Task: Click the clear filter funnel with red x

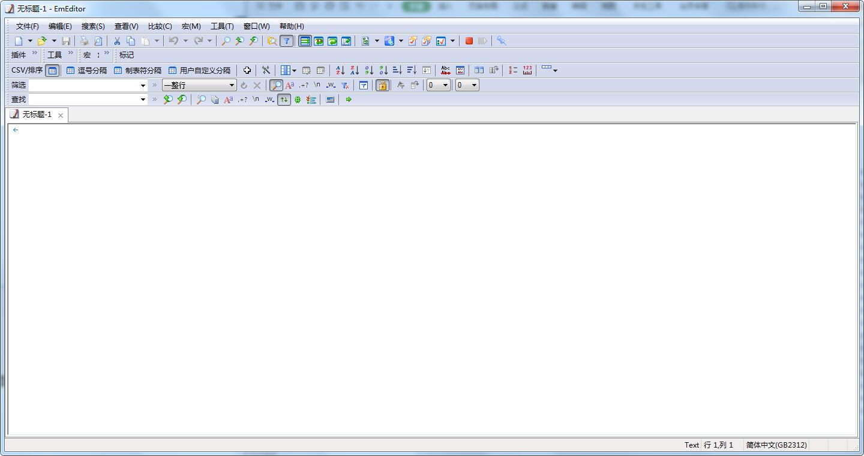Action: pyautogui.click(x=345, y=85)
